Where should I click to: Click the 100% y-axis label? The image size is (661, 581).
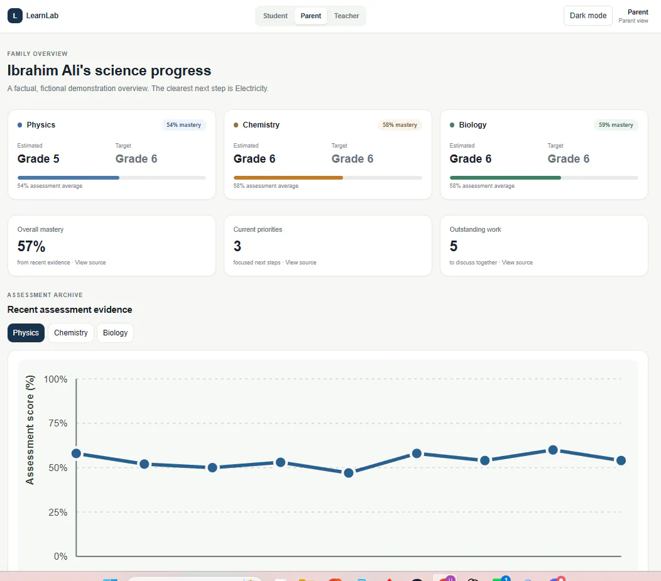[x=56, y=379]
